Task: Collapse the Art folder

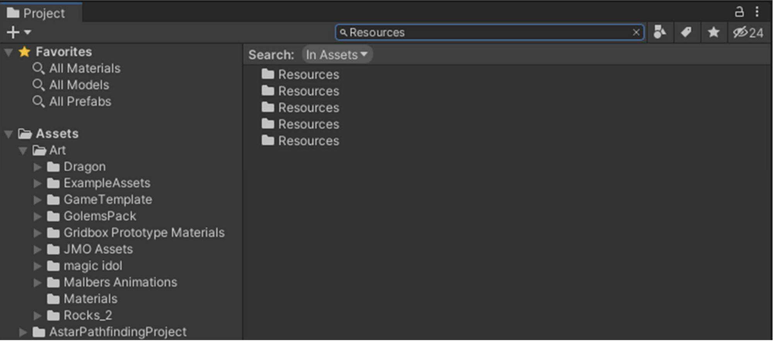Action: (x=23, y=150)
